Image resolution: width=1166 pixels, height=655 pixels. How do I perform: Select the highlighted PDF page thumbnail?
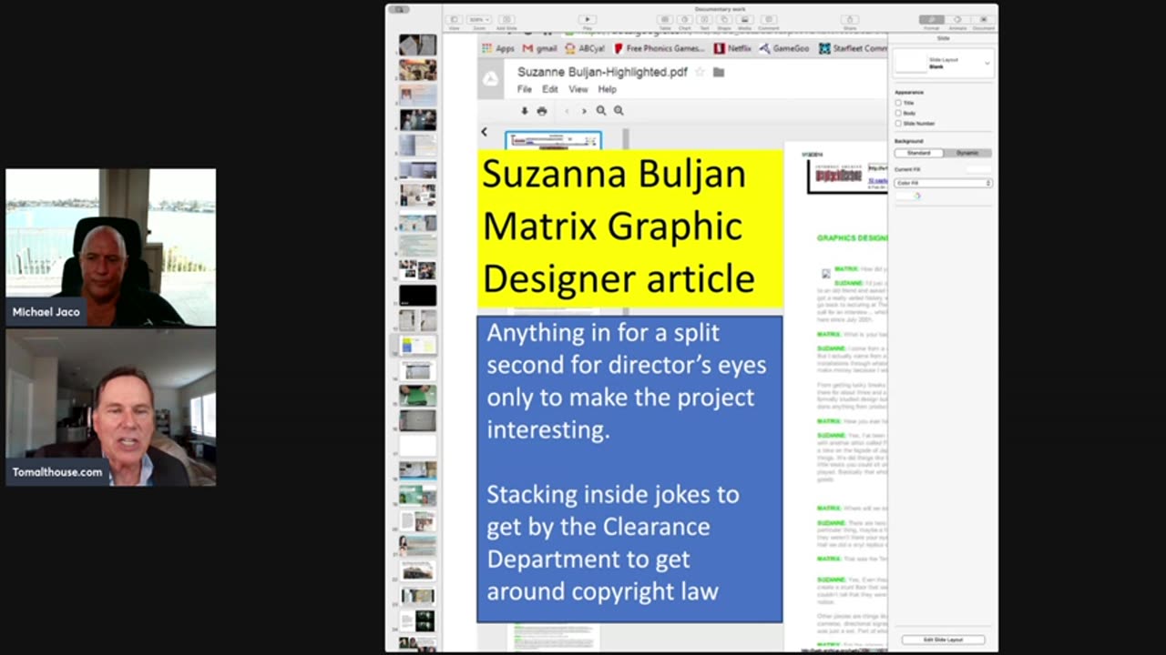pyautogui.click(x=553, y=141)
